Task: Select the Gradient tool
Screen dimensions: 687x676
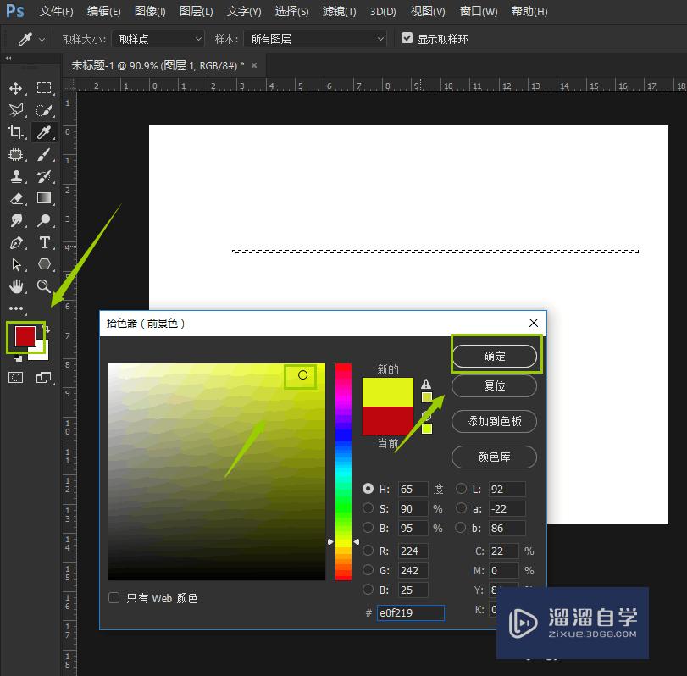Action: pos(44,198)
